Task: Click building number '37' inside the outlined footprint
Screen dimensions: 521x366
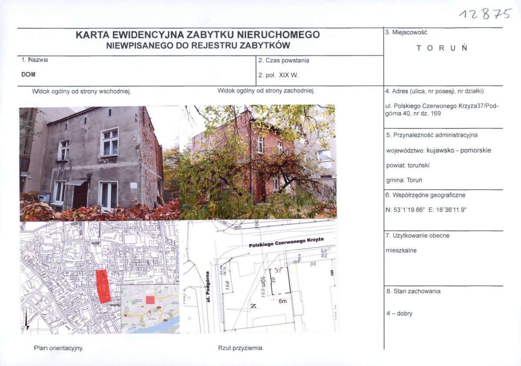Action: tap(278, 271)
